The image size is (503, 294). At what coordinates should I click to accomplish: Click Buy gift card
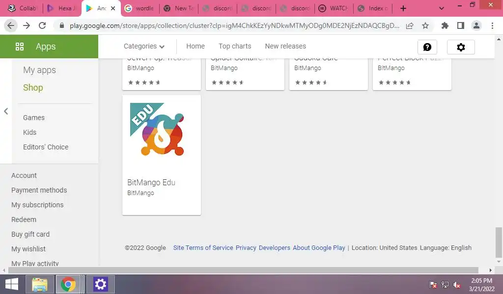(x=30, y=234)
